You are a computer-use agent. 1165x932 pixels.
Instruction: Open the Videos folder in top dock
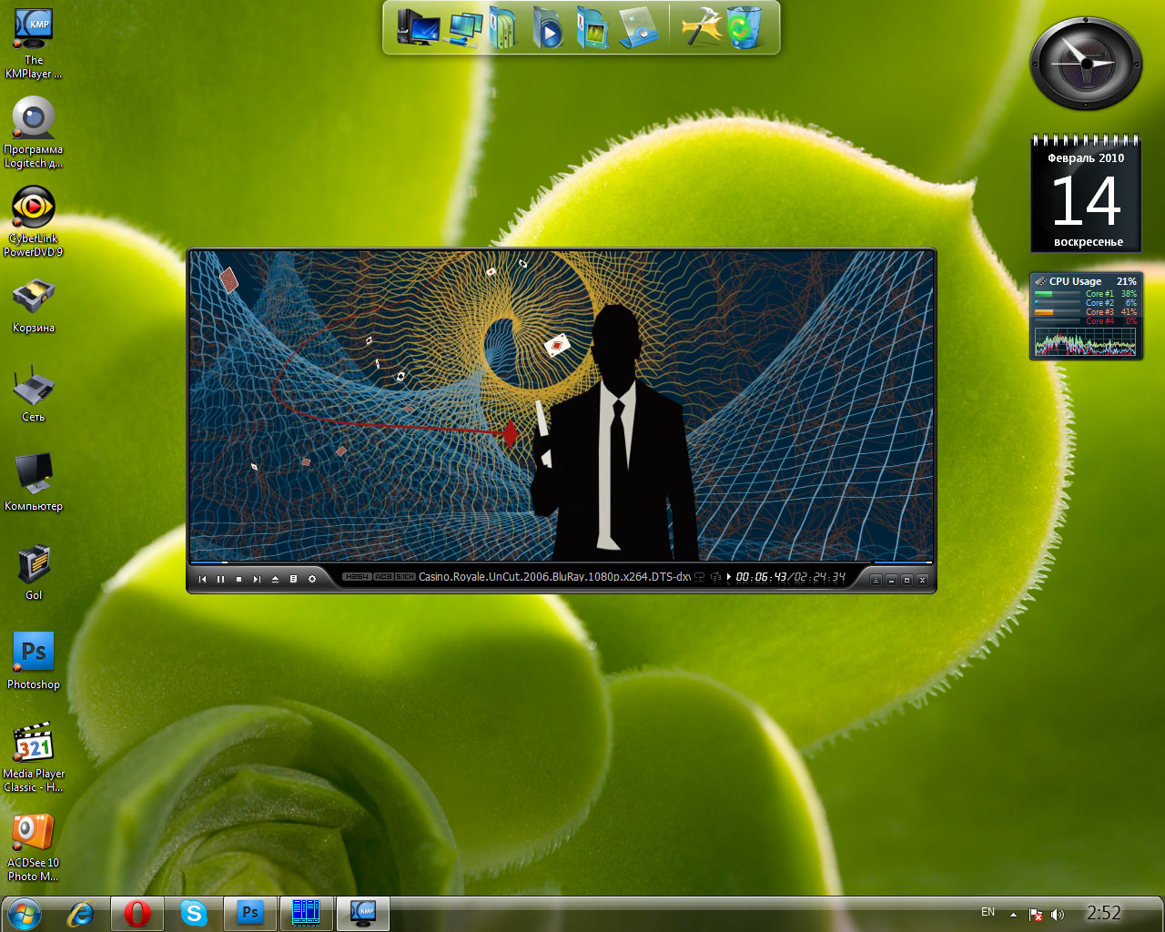(547, 27)
